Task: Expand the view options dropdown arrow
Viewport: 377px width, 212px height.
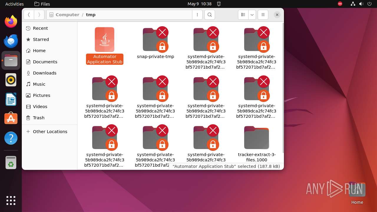Action: (x=252, y=15)
